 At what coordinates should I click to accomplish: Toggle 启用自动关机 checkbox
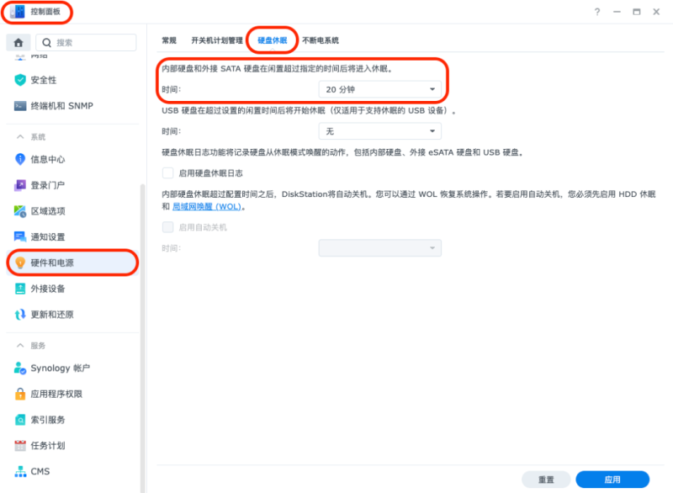(x=167, y=227)
